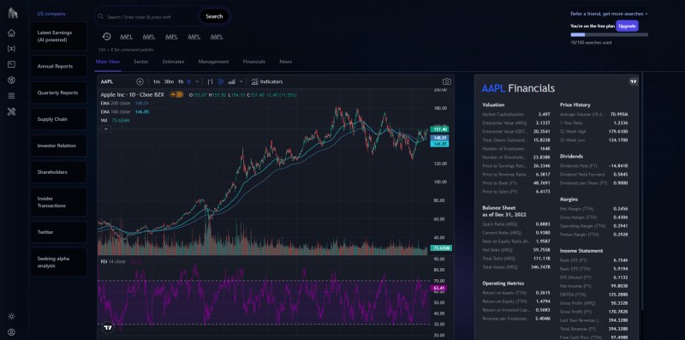Click the globe icon in left rail
The height and width of the screenshot is (340, 685).
11,80
